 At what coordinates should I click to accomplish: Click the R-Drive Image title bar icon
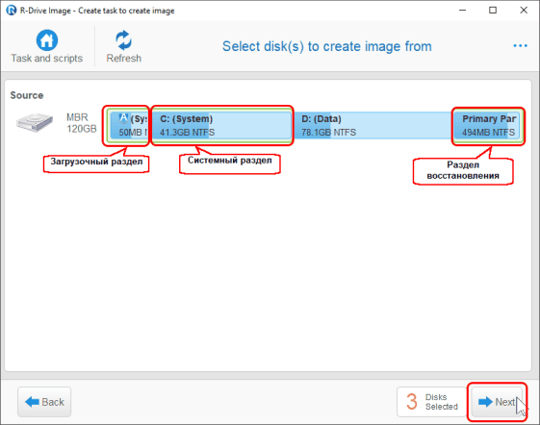[12, 10]
